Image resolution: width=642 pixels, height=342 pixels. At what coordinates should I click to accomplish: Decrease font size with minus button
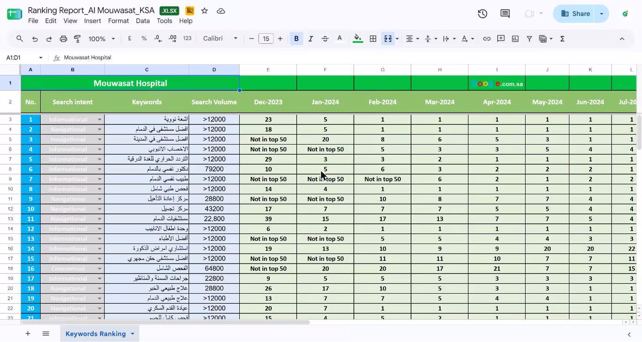pyautogui.click(x=252, y=39)
